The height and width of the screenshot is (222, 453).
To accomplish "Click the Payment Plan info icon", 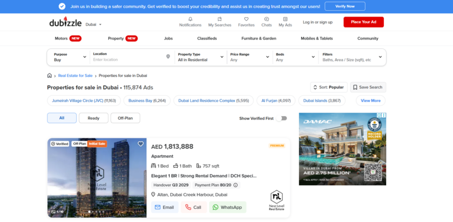I will point(235,185).
